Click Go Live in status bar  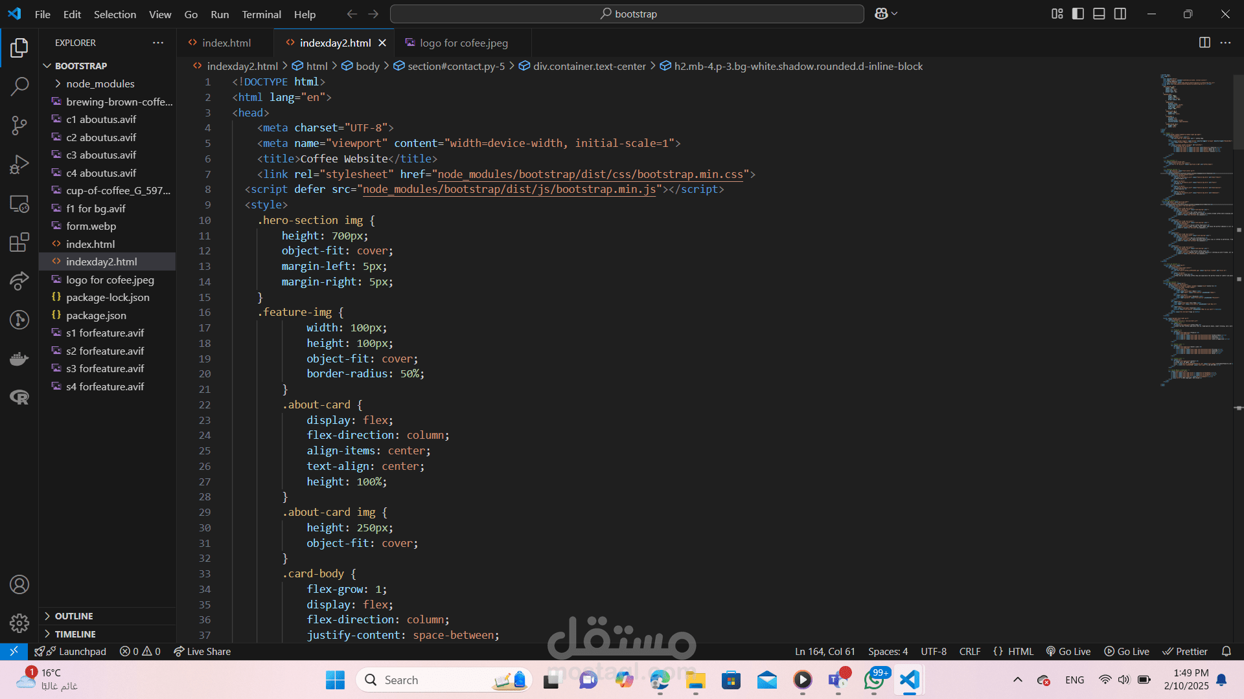point(1068,652)
